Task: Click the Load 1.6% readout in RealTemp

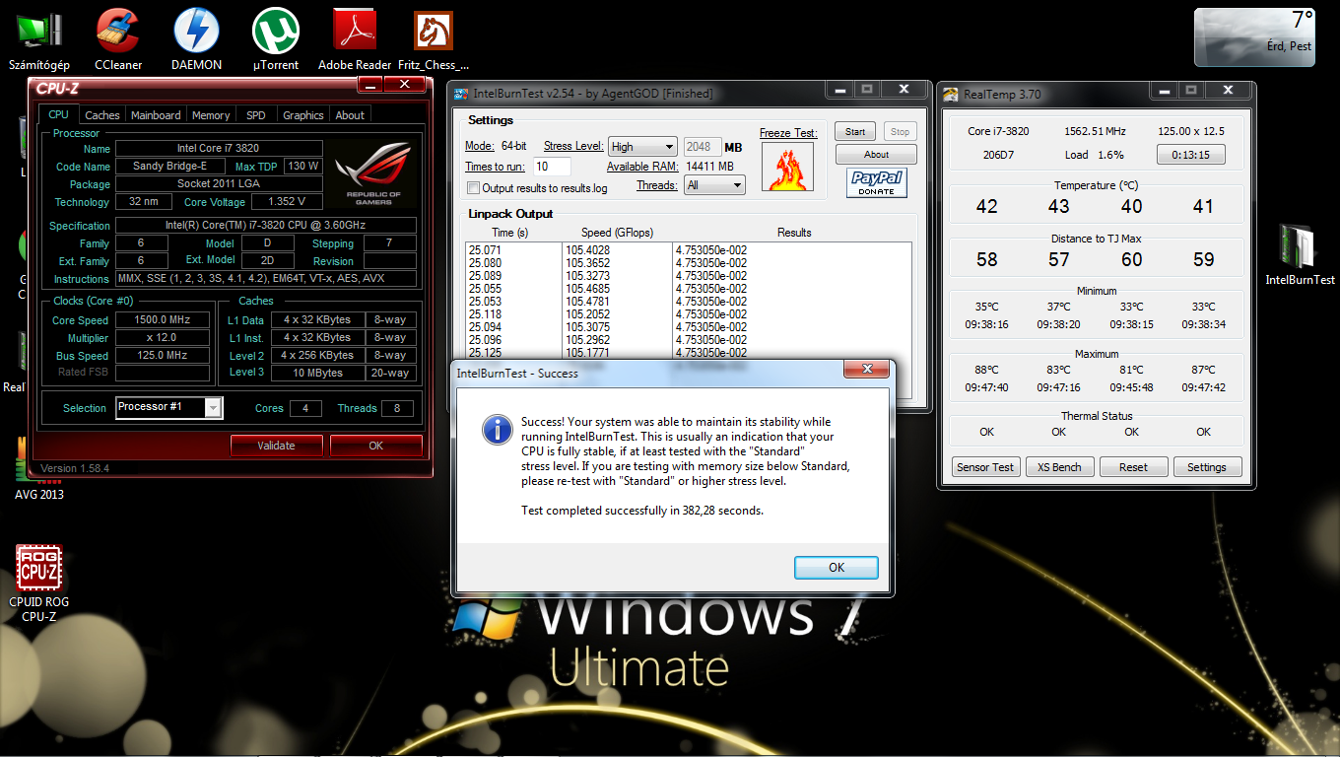Action: [x=1094, y=155]
